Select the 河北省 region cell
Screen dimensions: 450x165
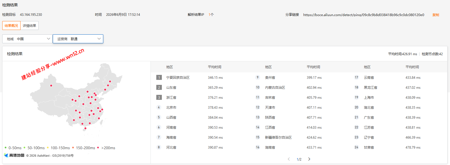pos(171,148)
